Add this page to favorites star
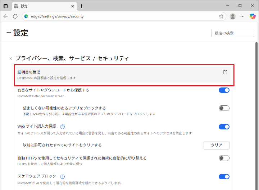 pyautogui.click(x=221, y=16)
